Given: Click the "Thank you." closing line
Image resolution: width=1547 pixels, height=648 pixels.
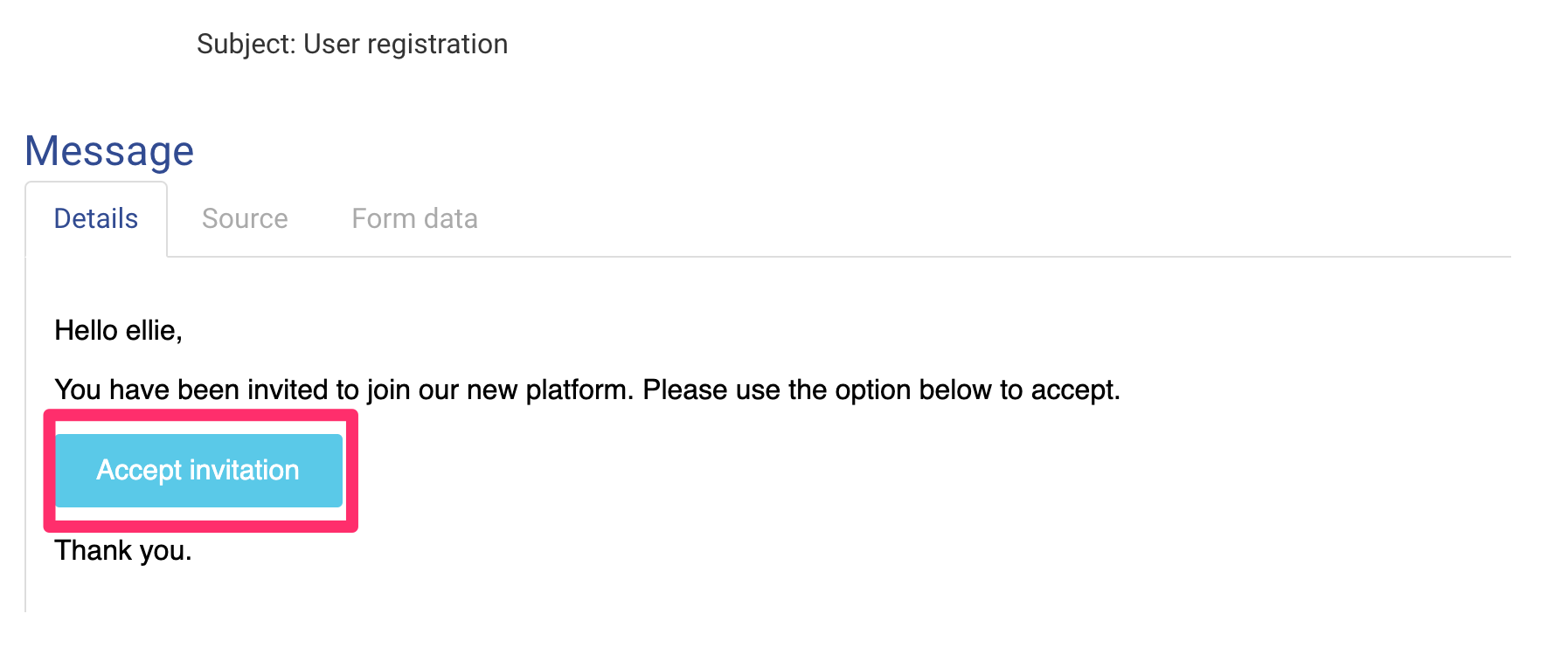Looking at the screenshot, I should [x=123, y=550].
